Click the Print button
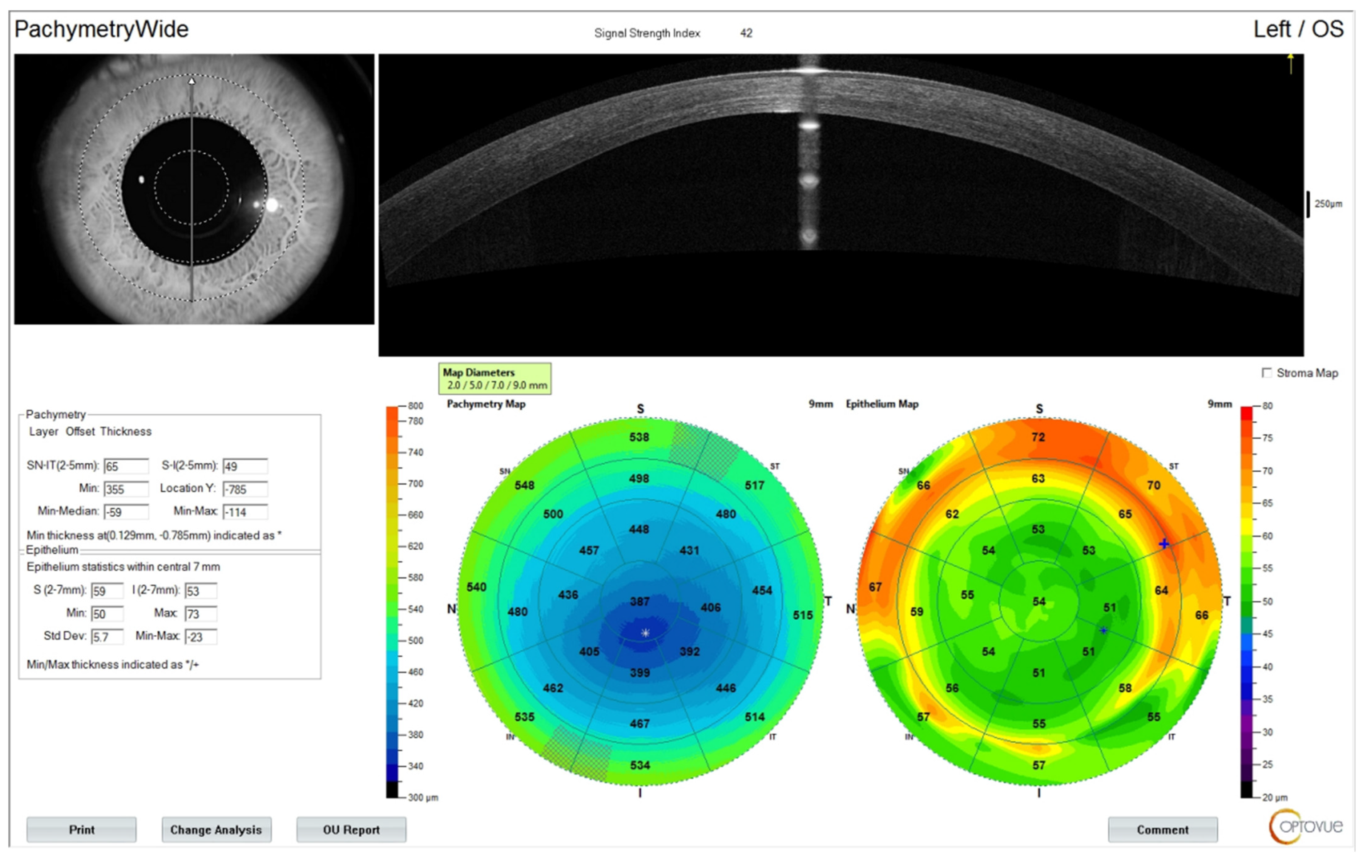The image size is (1364, 862). (81, 830)
